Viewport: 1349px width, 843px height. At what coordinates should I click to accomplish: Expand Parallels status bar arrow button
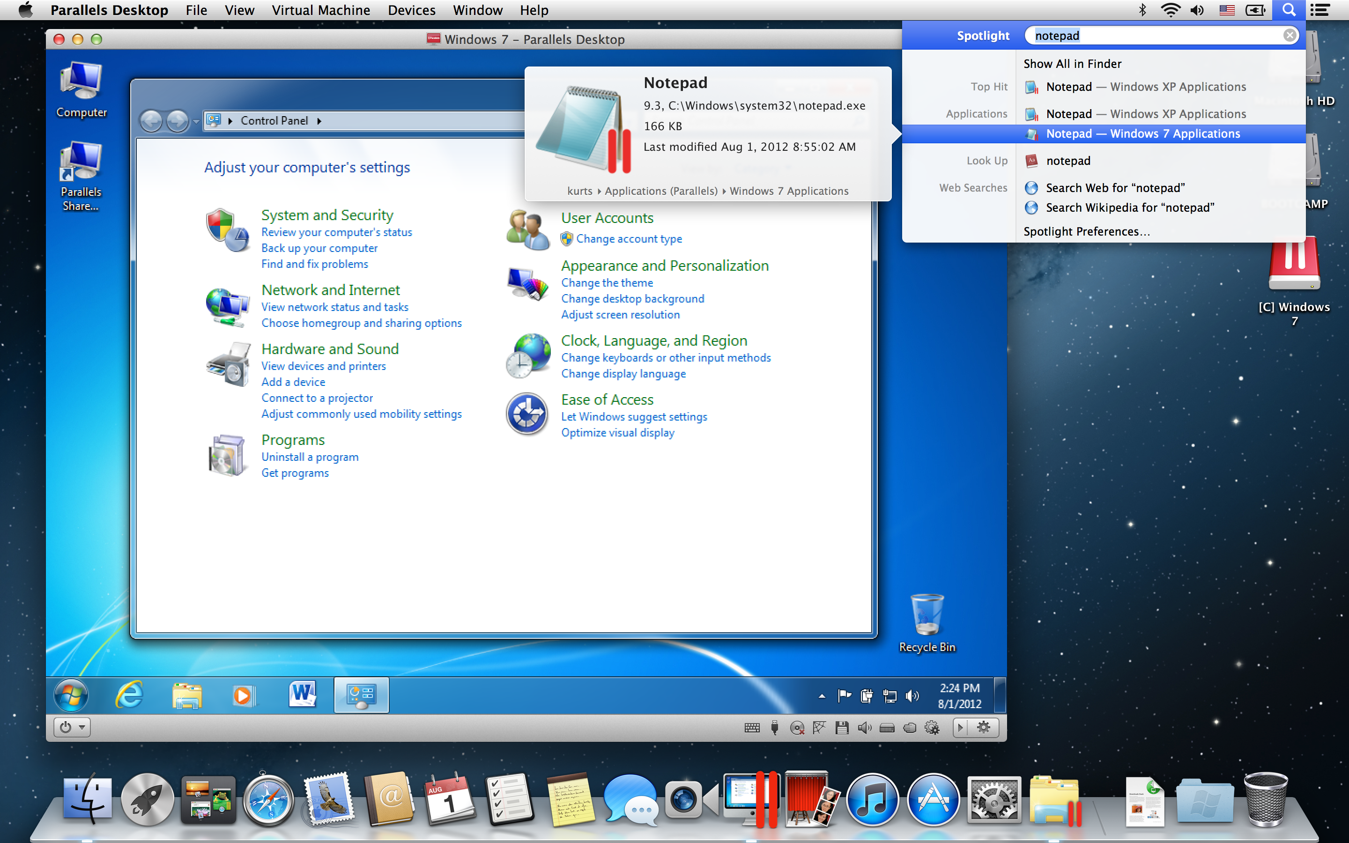point(960,728)
